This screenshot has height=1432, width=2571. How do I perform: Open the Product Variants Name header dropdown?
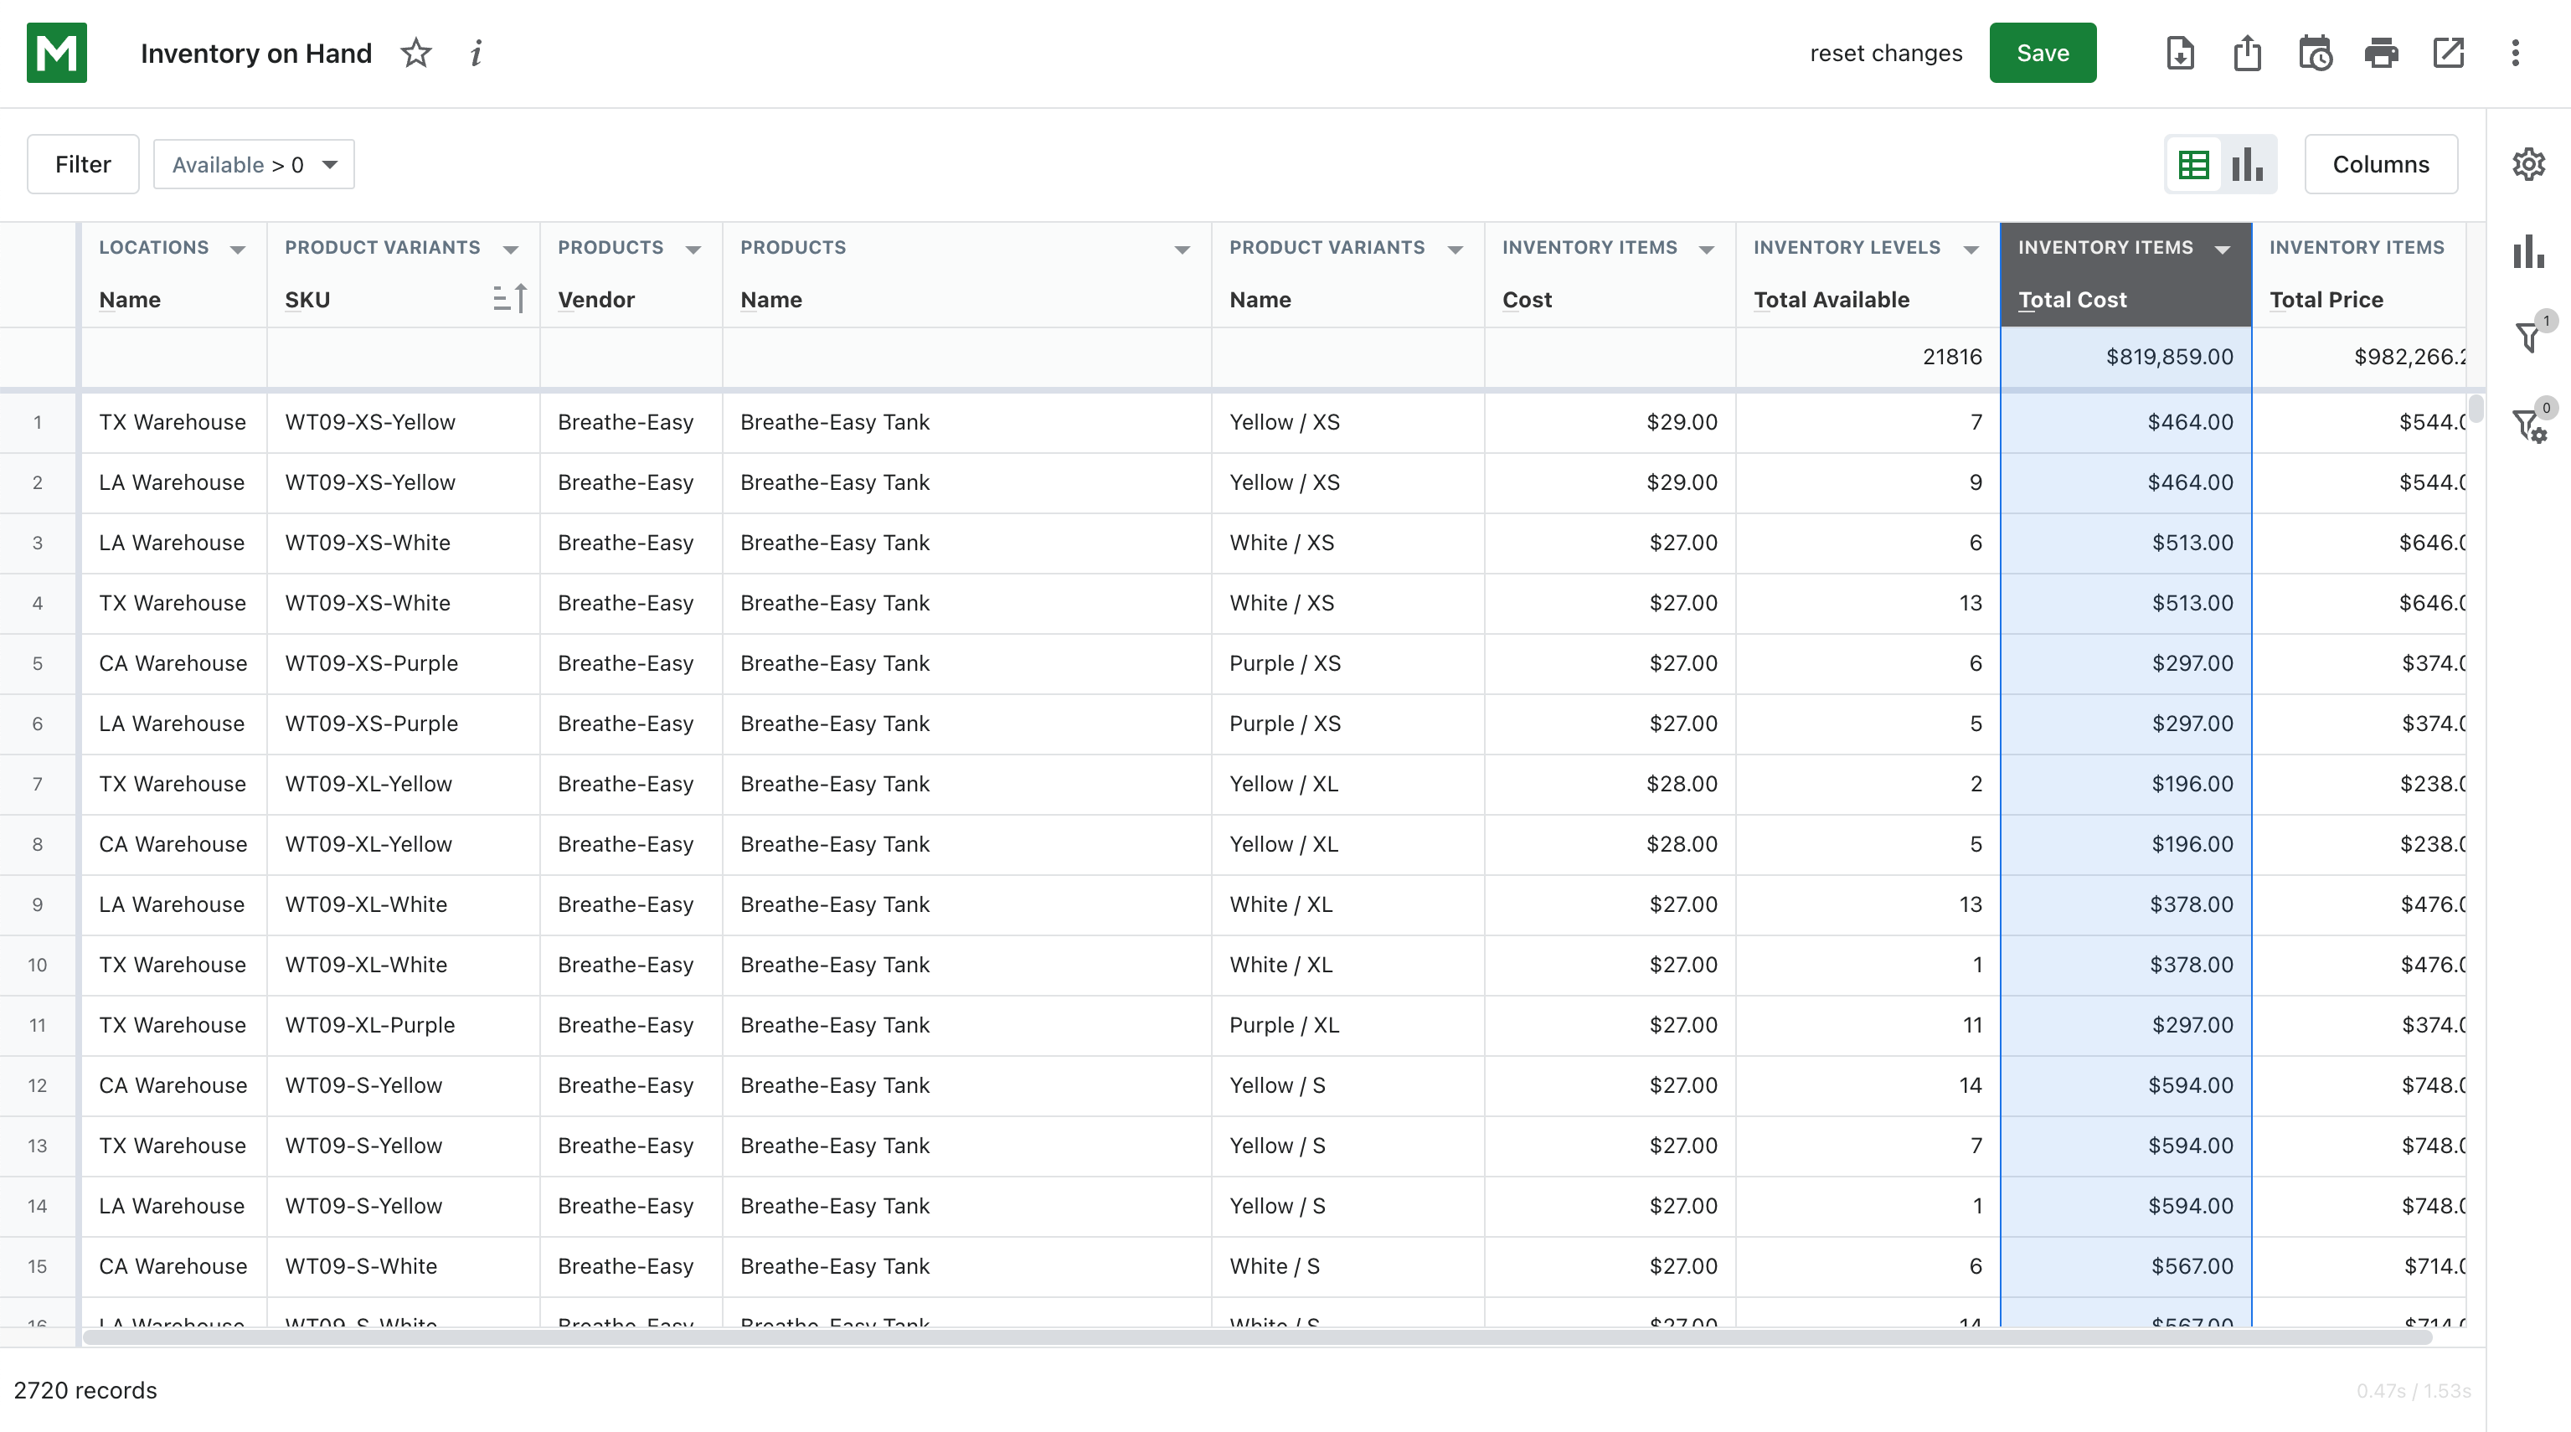tap(1456, 249)
